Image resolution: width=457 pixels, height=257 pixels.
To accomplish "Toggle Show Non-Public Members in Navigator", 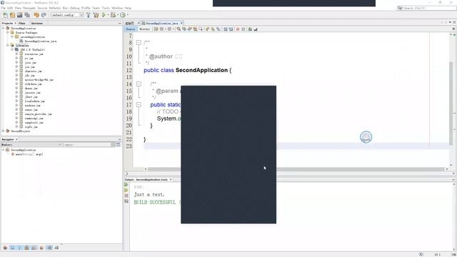I will tap(27, 248).
